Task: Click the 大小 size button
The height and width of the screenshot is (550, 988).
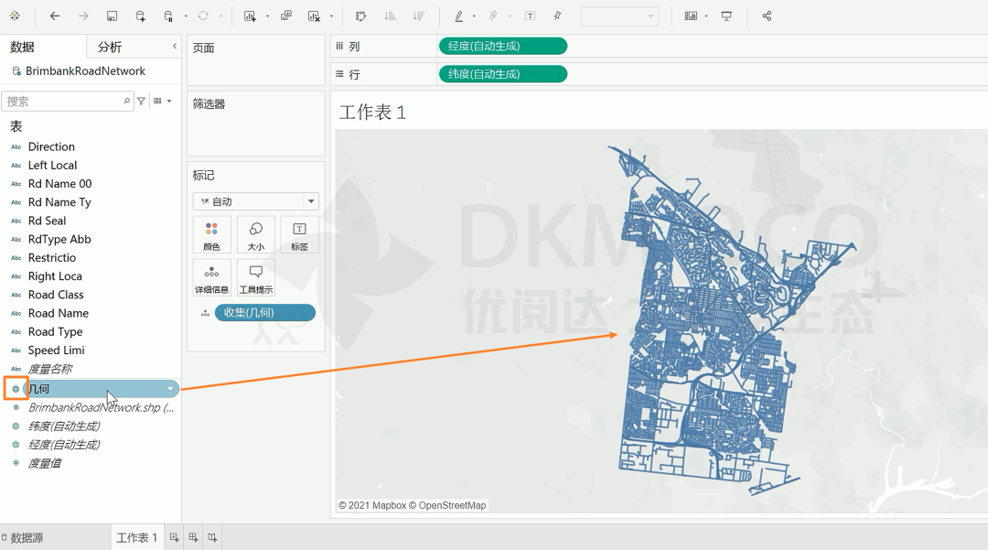Action: [256, 234]
